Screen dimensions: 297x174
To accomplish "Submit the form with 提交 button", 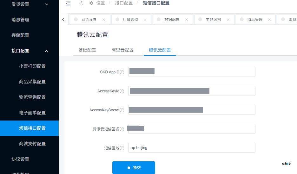I will (134, 168).
